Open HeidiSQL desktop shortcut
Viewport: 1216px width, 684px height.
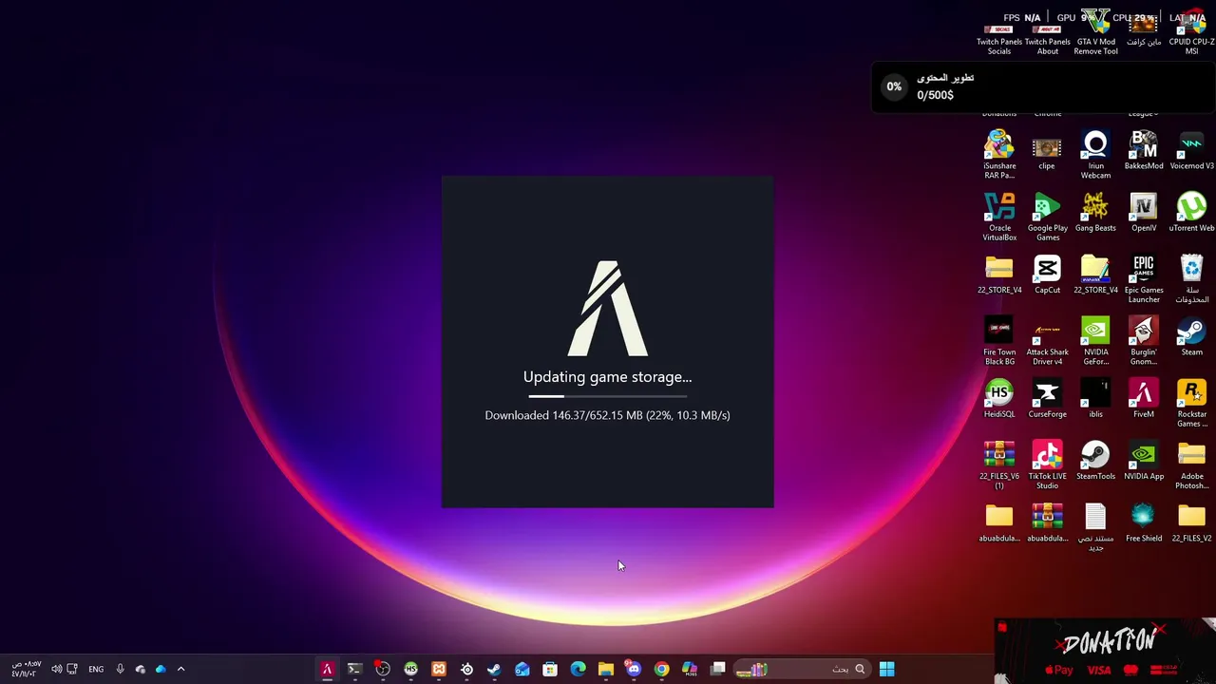pyautogui.click(x=999, y=400)
